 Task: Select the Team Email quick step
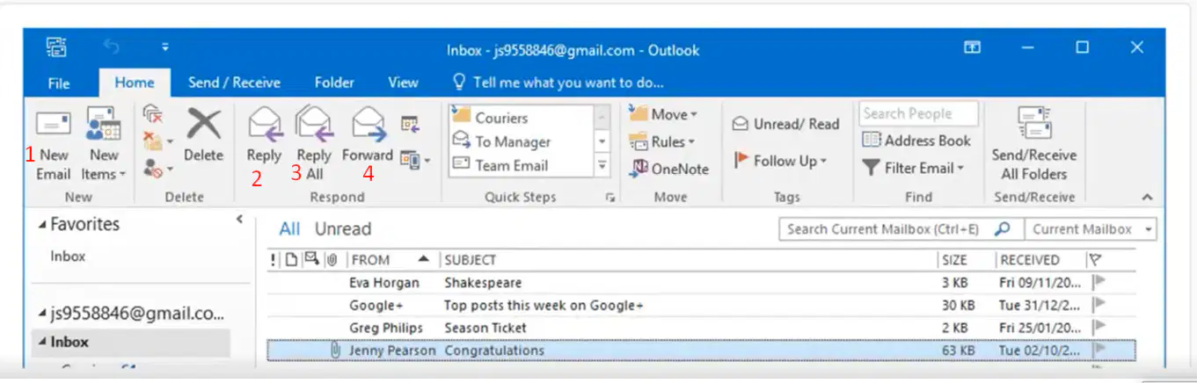click(521, 165)
